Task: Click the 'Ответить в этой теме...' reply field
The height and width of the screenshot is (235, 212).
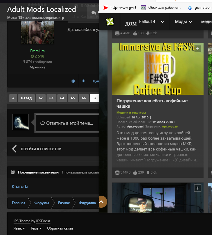Action: pyautogui.click(x=67, y=123)
